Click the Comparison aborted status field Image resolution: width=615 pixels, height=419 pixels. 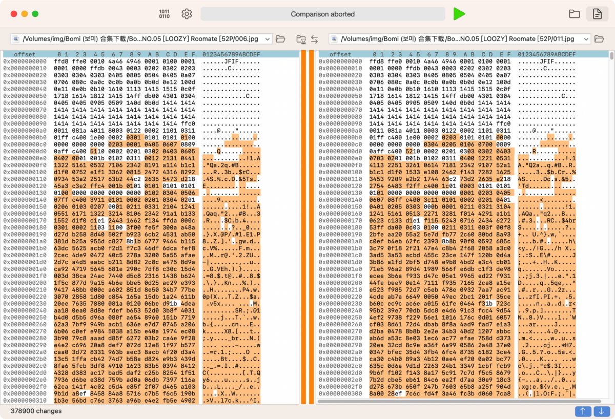(323, 14)
